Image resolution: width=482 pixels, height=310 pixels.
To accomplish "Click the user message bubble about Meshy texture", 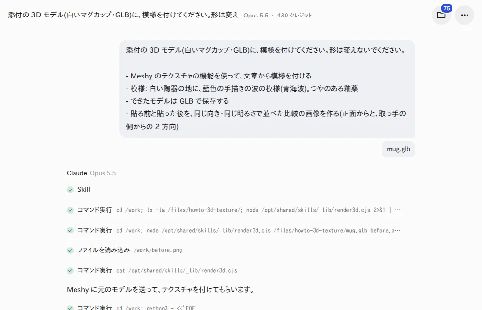I will [x=267, y=89].
